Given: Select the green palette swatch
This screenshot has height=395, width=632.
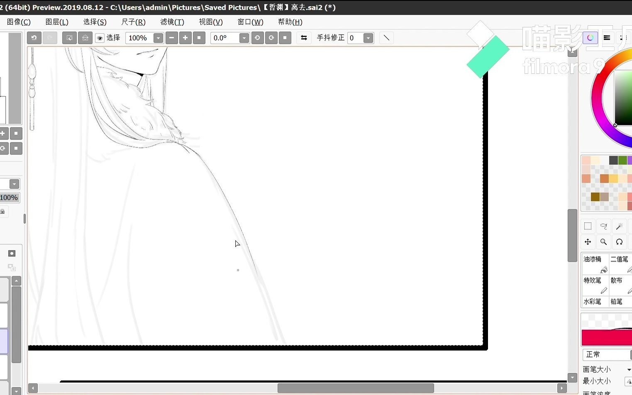Looking at the screenshot, I should click(622, 160).
